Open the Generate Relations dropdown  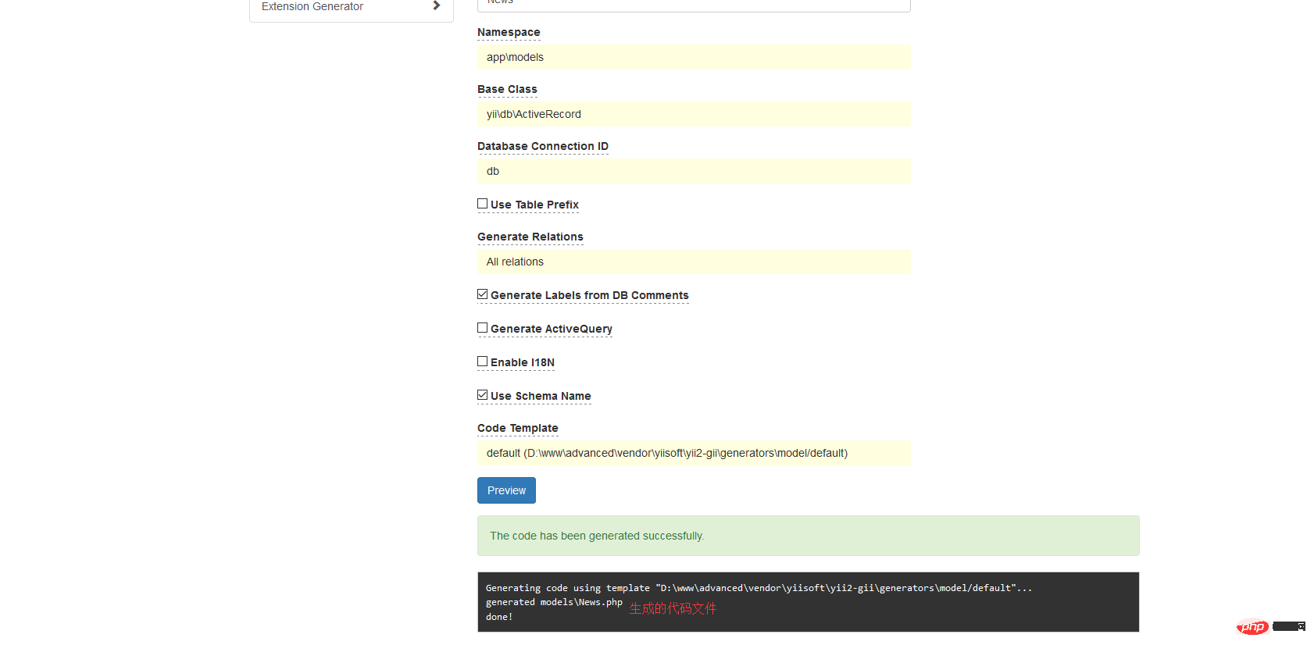pyautogui.click(x=694, y=262)
